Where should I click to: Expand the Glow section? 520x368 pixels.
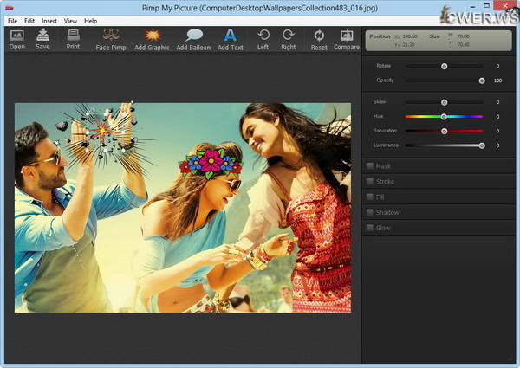click(x=382, y=228)
